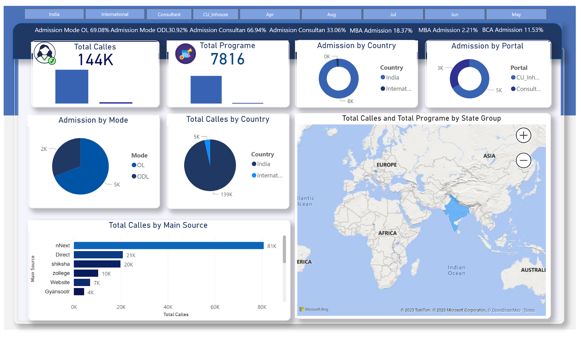581x337 pixels.
Task: Select the India slicer button
Action: click(x=54, y=14)
